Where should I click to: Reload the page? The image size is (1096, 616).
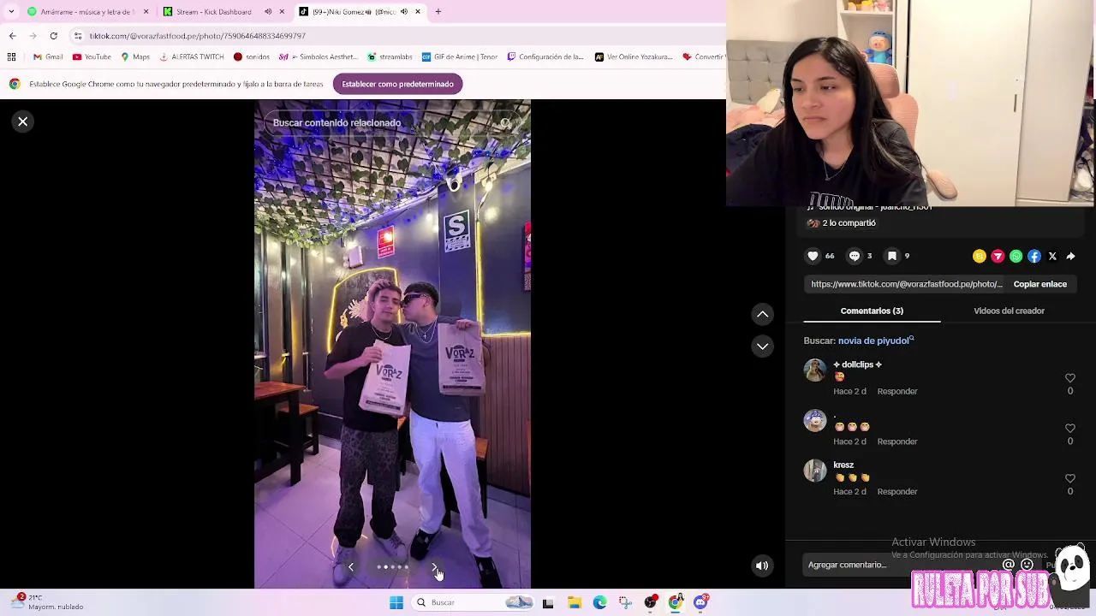tap(53, 36)
